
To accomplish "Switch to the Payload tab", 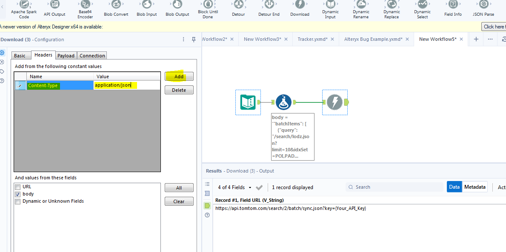I will tap(66, 55).
